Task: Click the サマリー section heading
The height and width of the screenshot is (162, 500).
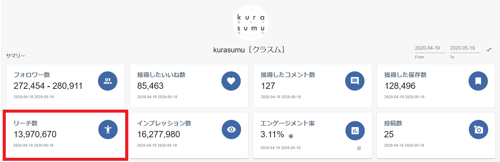Action: [16, 56]
